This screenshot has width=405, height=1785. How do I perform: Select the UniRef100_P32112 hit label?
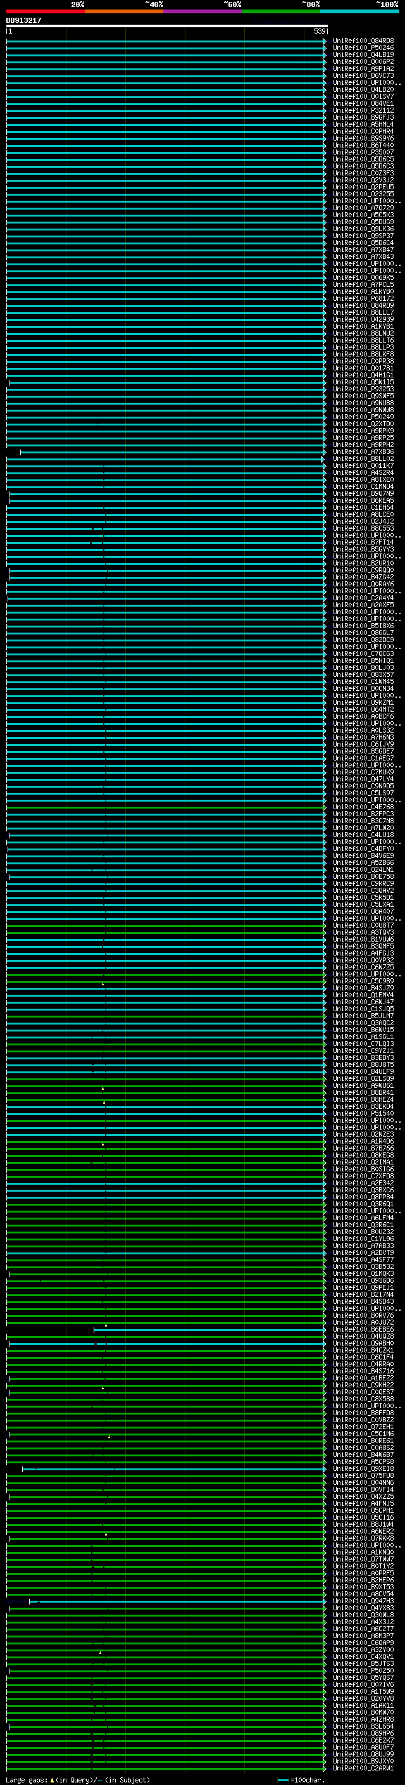tap(363, 110)
